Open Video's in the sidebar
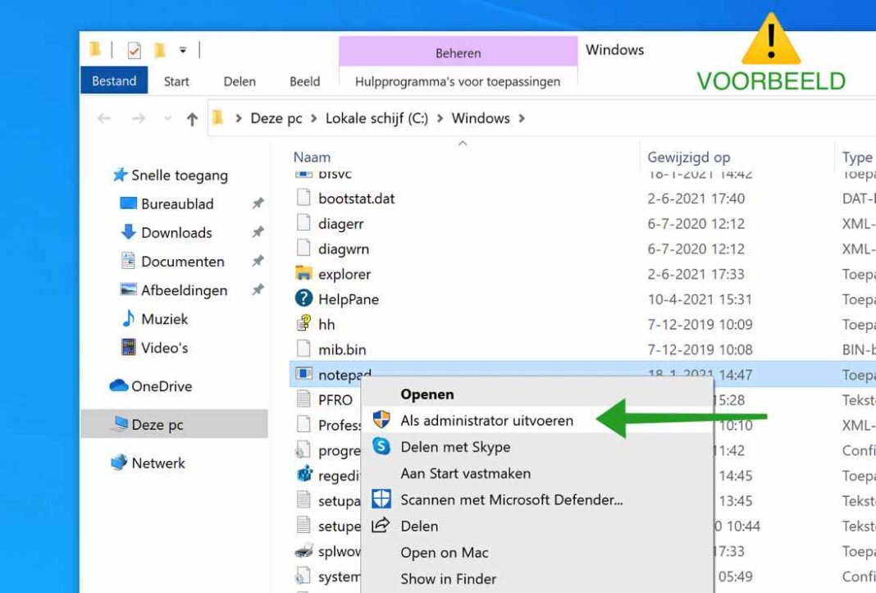 pos(164,348)
